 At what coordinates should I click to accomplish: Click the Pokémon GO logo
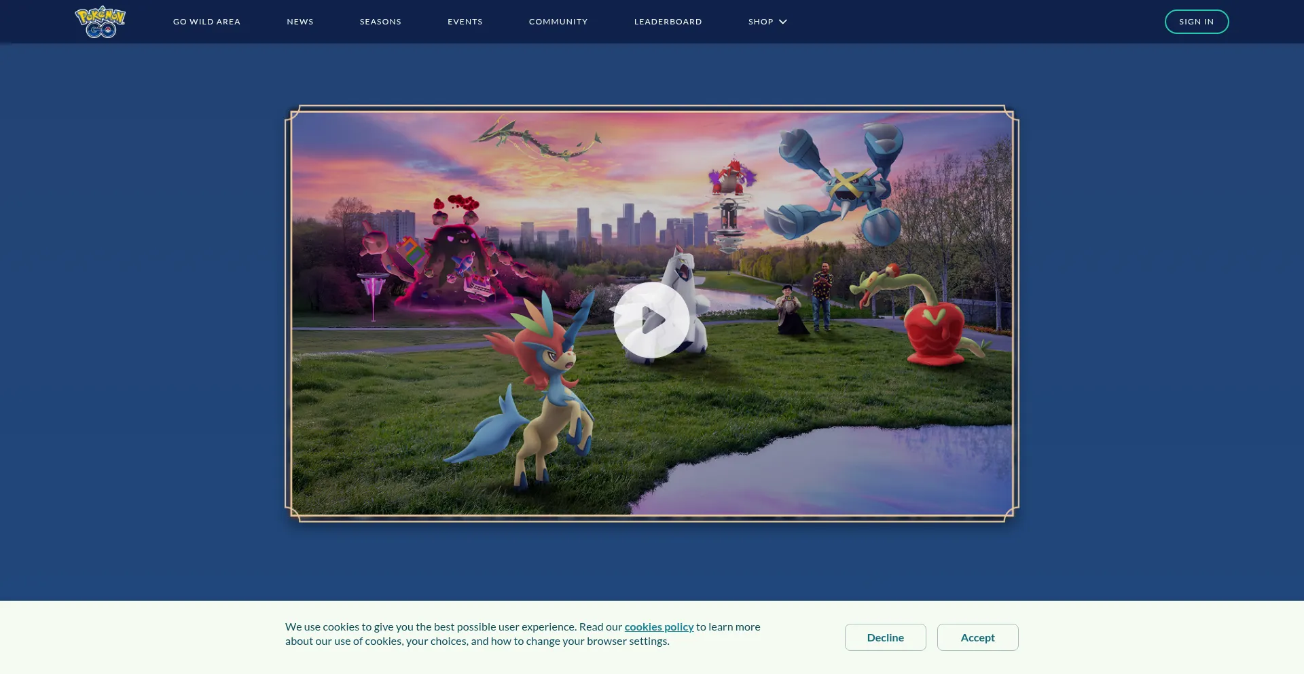pos(100,22)
